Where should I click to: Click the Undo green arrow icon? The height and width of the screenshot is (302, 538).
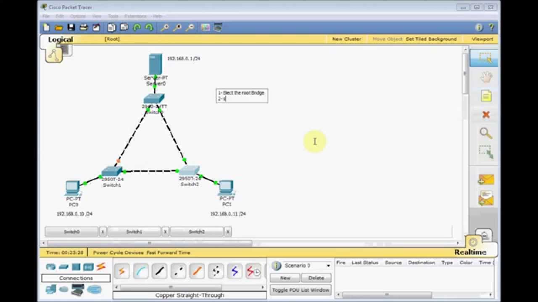[137, 28]
